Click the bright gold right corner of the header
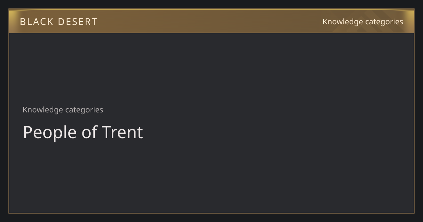The height and width of the screenshot is (222, 423). 411,21
